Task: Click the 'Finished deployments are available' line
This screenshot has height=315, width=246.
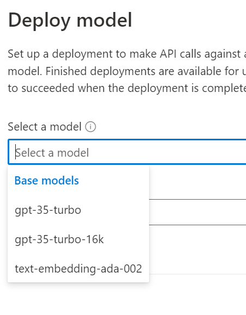Action: pos(127,71)
